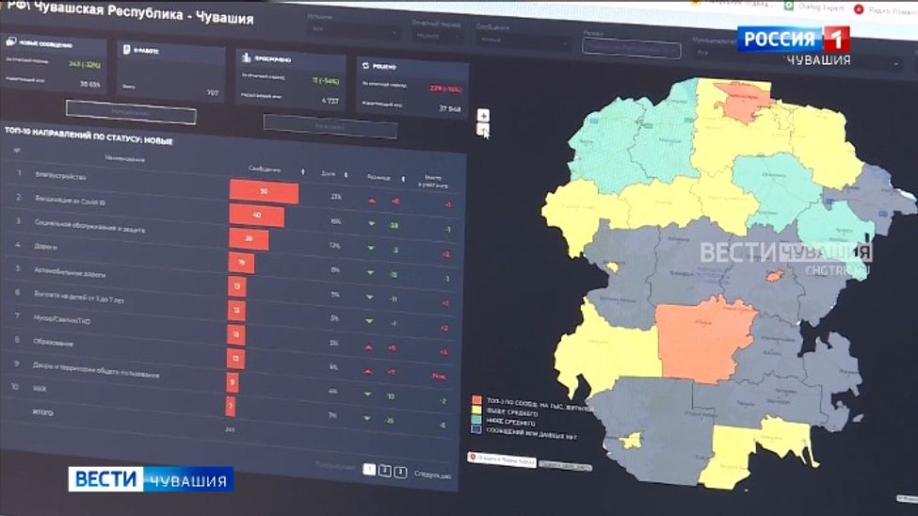
Task: Click the refresh icon on resolved card
Action: pos(366,67)
